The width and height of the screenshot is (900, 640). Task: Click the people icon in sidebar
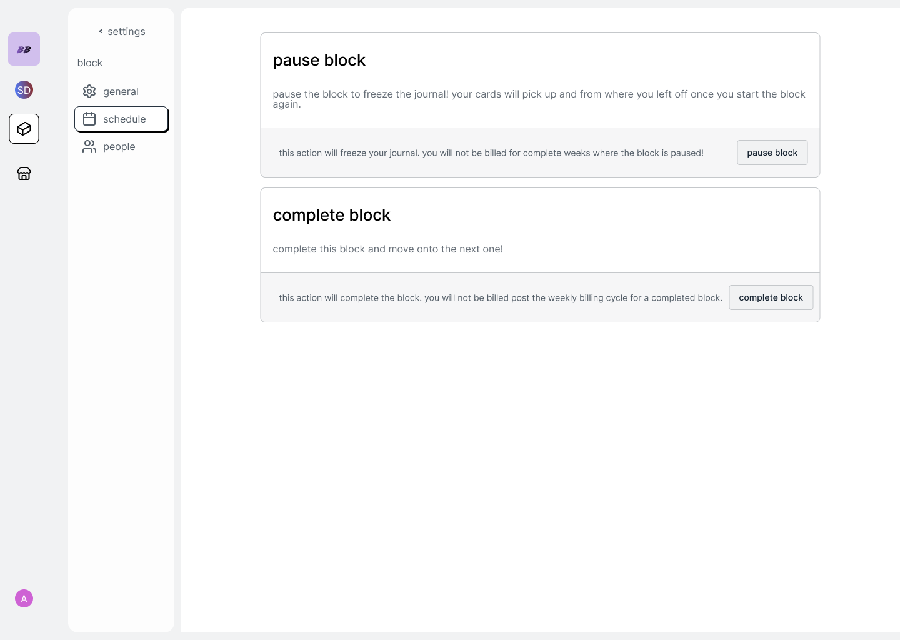pos(89,146)
